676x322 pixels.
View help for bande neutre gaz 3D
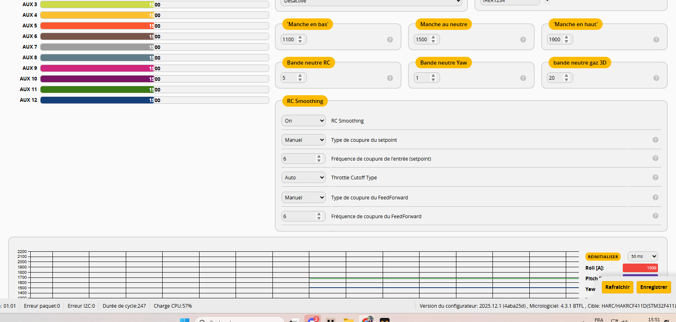pos(656,78)
